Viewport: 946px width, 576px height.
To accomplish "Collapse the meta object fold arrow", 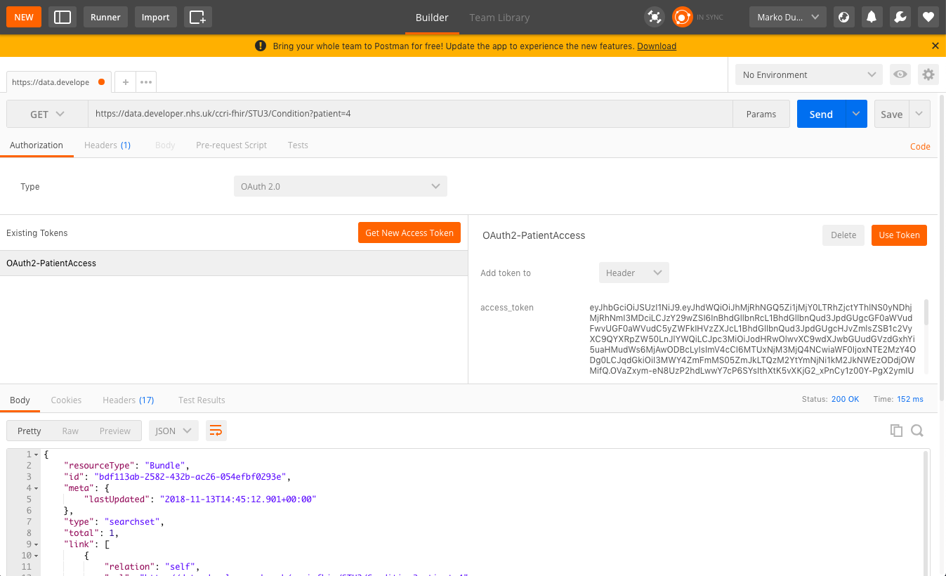I will pos(36,488).
